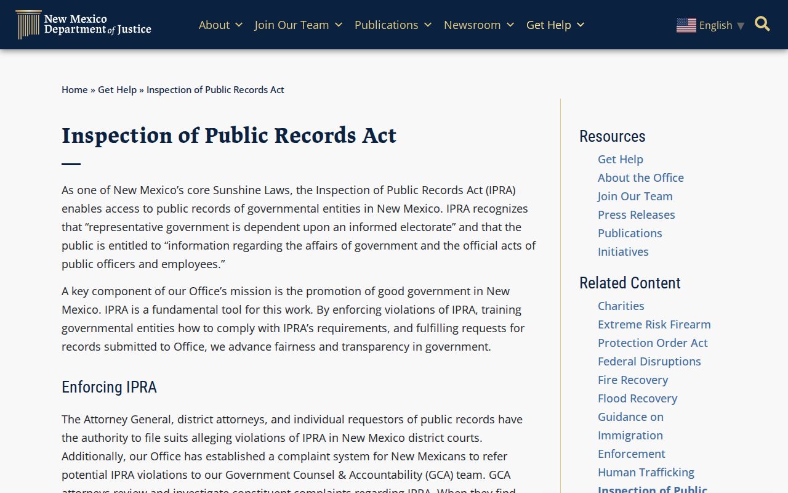
Task: Click current page name in breadcrumb
Action: pyautogui.click(x=215, y=90)
